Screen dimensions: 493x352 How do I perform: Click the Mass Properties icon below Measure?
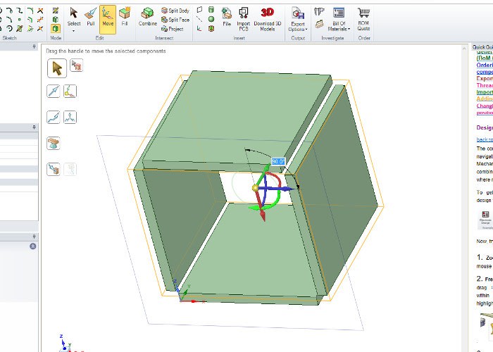320,25
